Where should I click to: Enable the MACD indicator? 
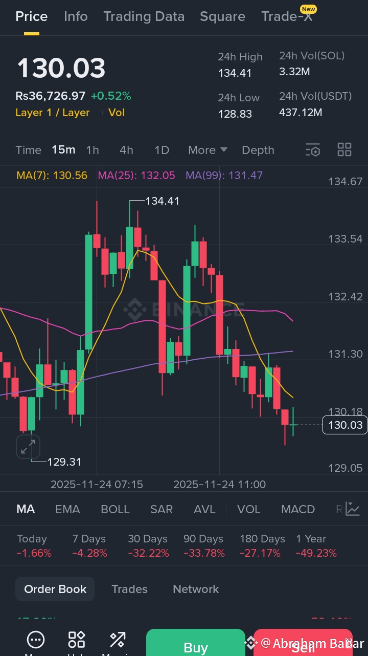[x=298, y=509]
